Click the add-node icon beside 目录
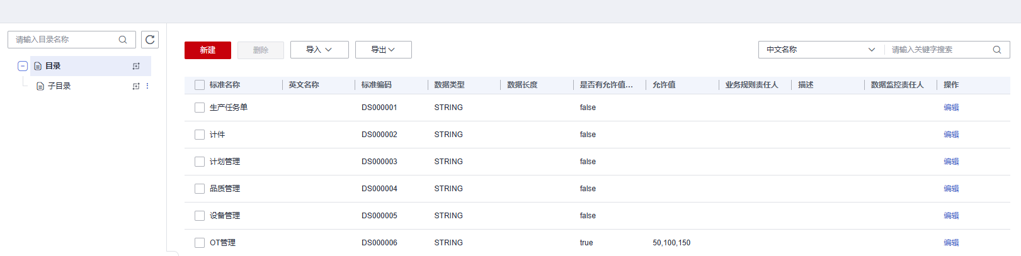Image resolution: width=1021 pixels, height=256 pixels. pyautogui.click(x=136, y=66)
